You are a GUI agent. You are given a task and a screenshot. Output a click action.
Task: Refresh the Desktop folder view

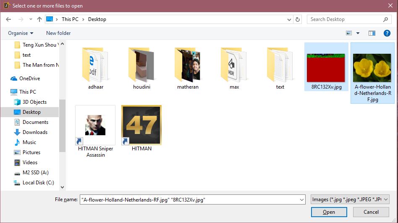click(x=298, y=19)
